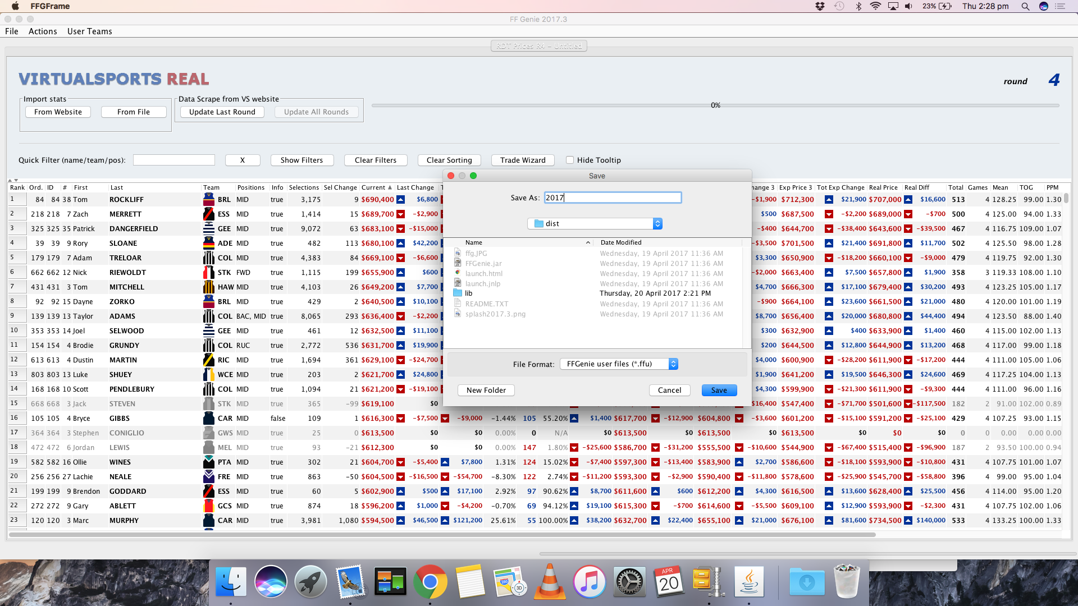Open the FFGFrame application menu

pyautogui.click(x=51, y=6)
